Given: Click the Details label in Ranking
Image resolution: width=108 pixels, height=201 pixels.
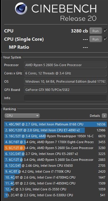Looking at the screenshot, I should [x=95, y=116].
